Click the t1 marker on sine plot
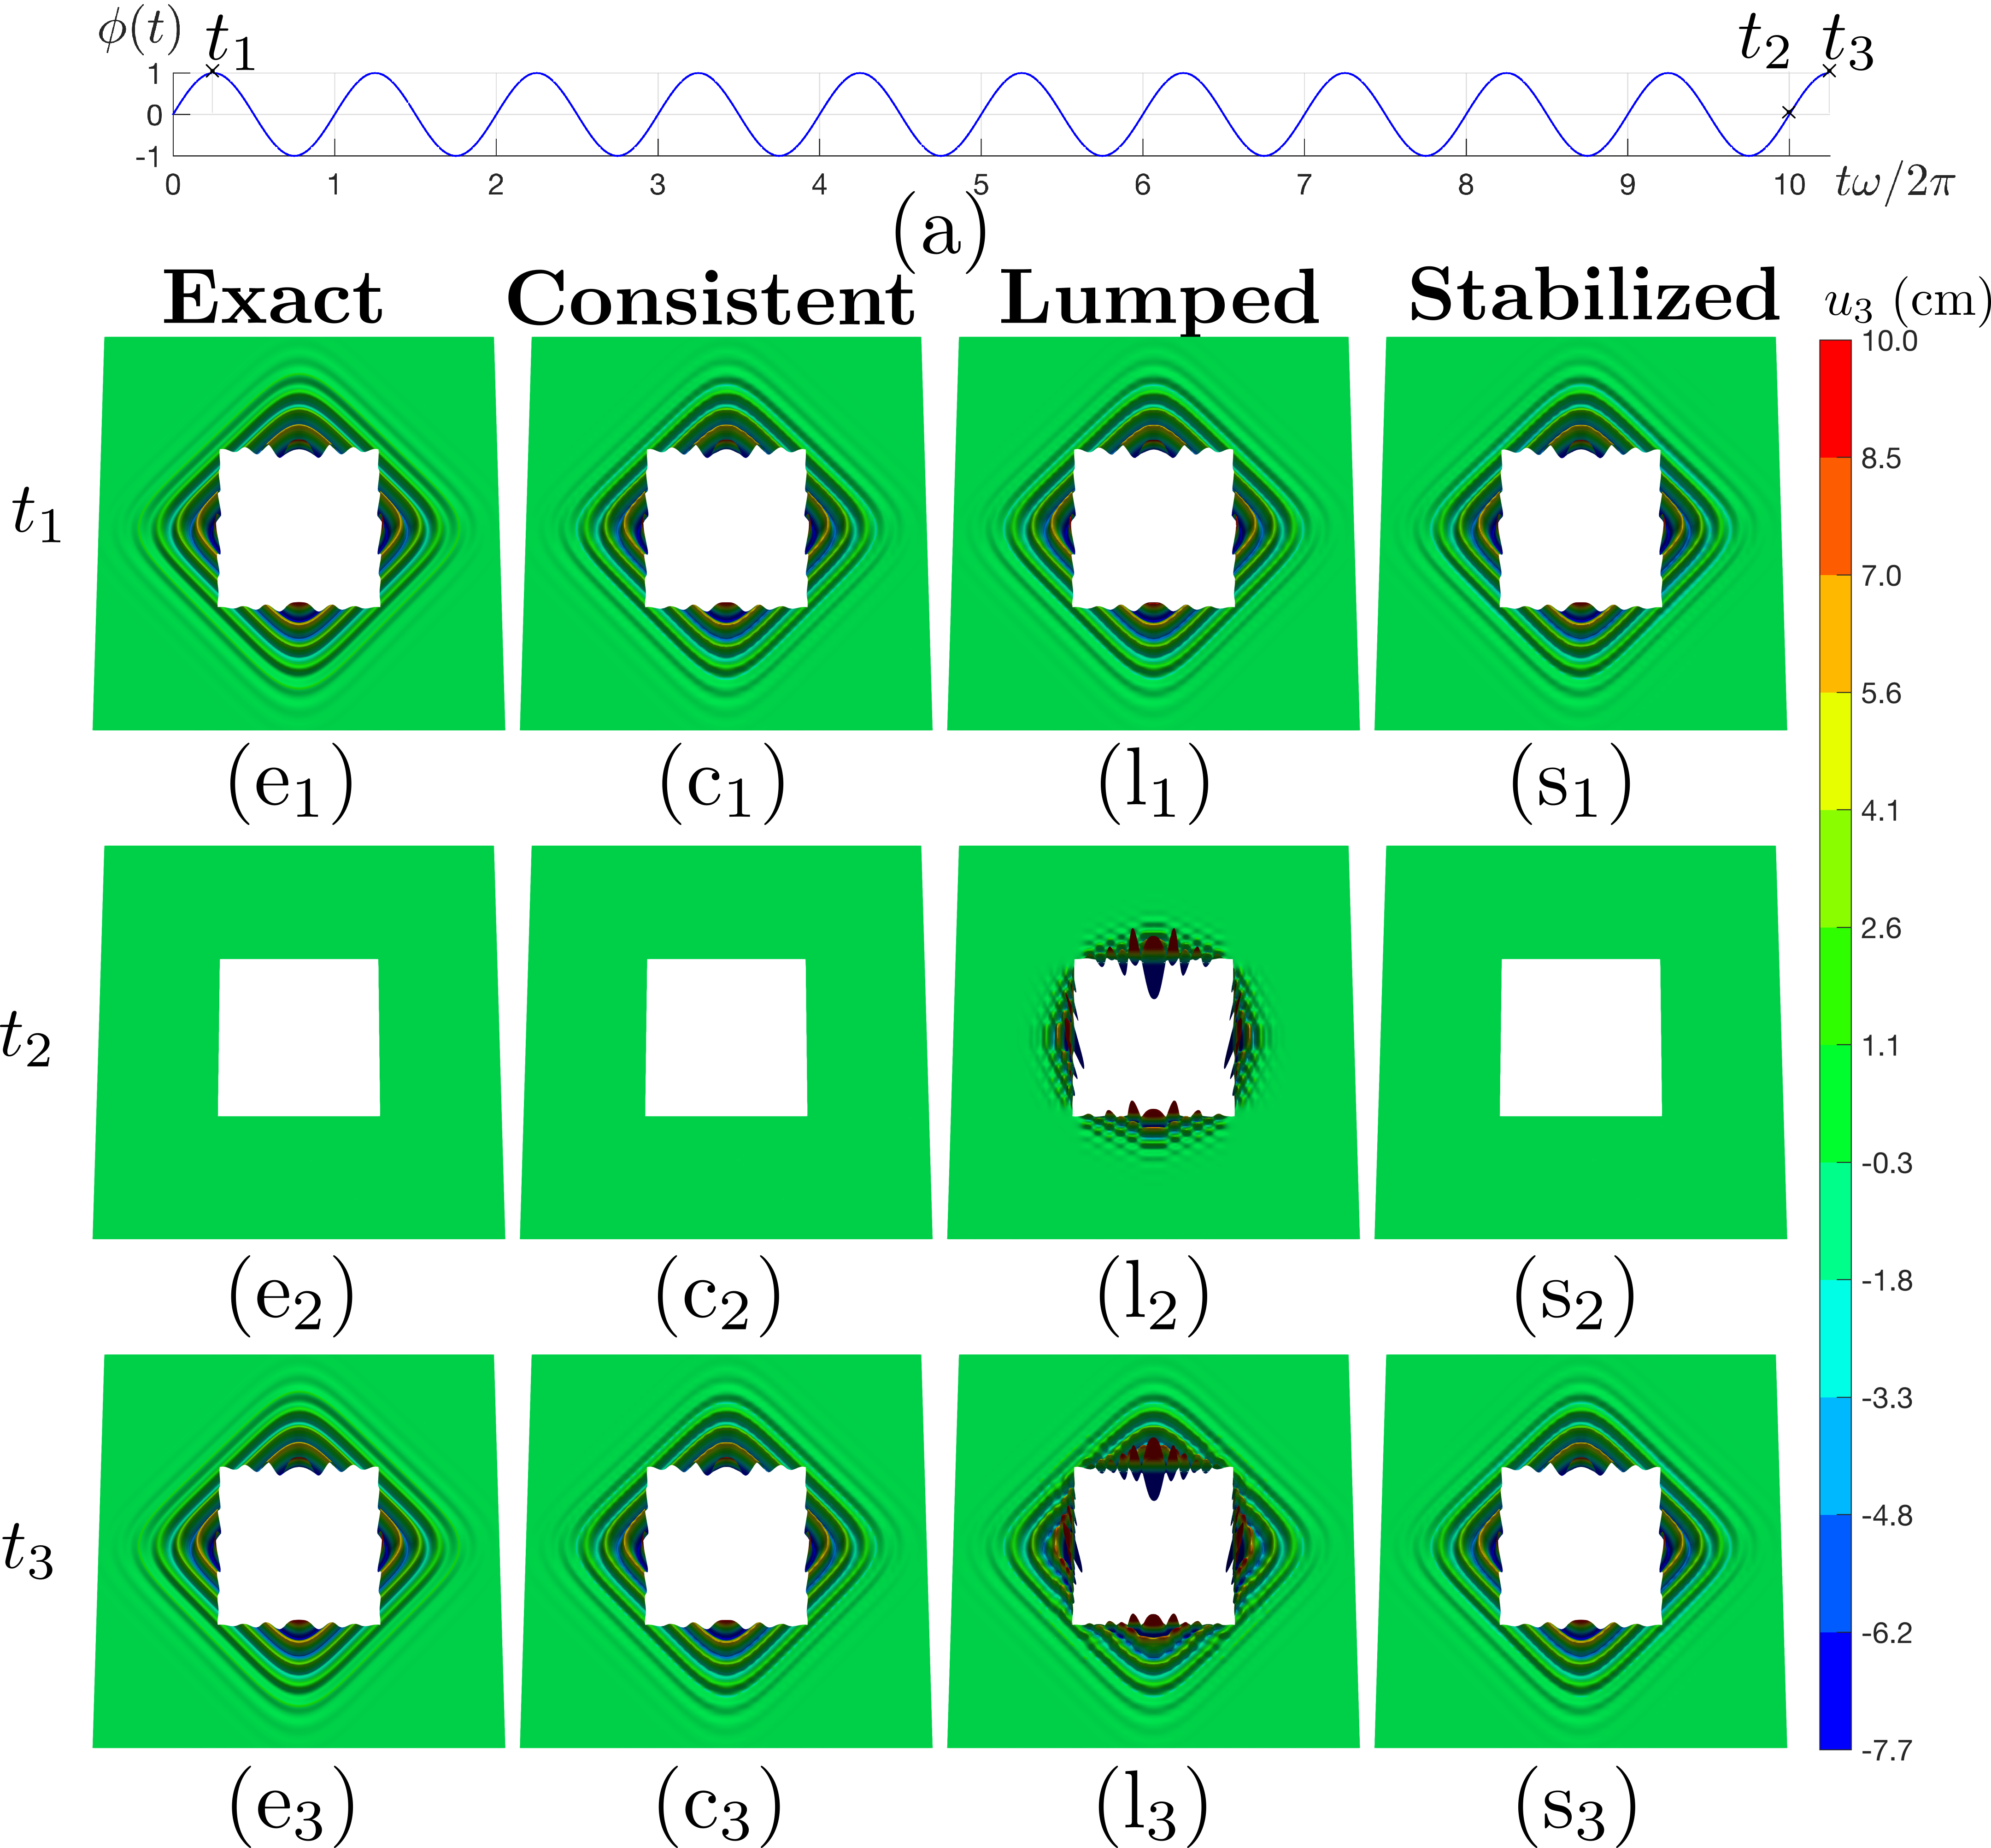 pos(212,71)
